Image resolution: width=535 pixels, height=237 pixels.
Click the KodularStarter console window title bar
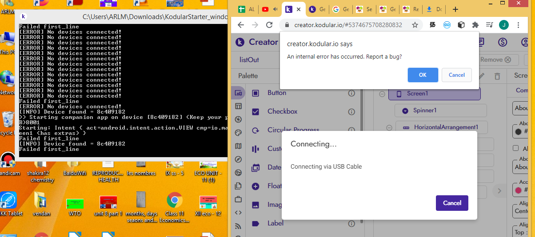click(x=121, y=16)
